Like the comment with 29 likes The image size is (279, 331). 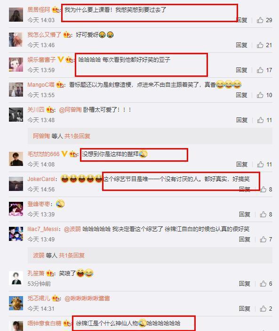[x=260, y=20]
